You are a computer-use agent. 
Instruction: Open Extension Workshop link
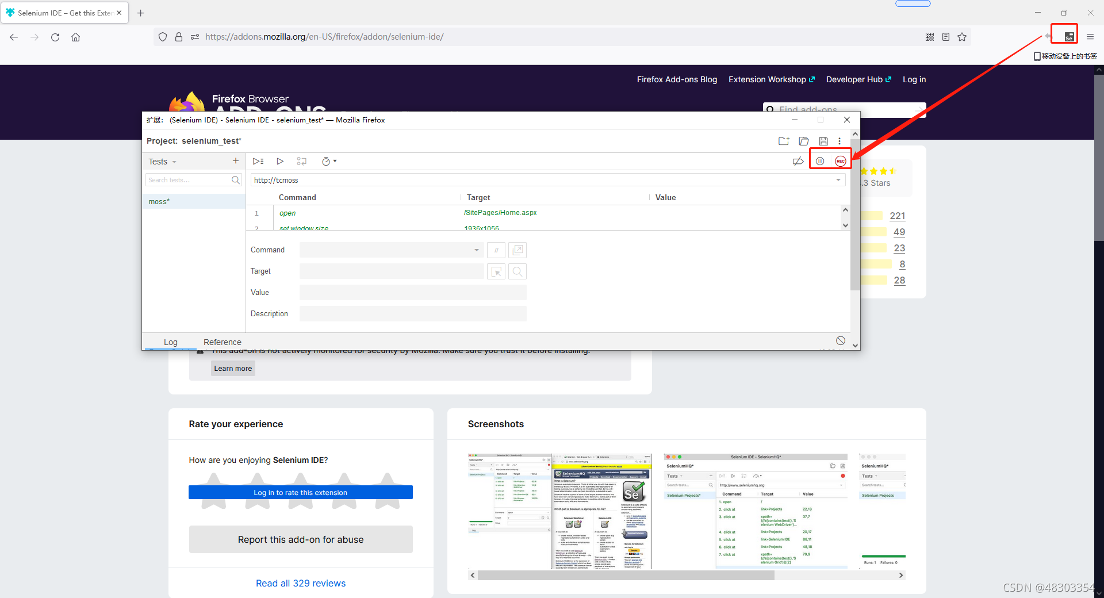click(772, 79)
